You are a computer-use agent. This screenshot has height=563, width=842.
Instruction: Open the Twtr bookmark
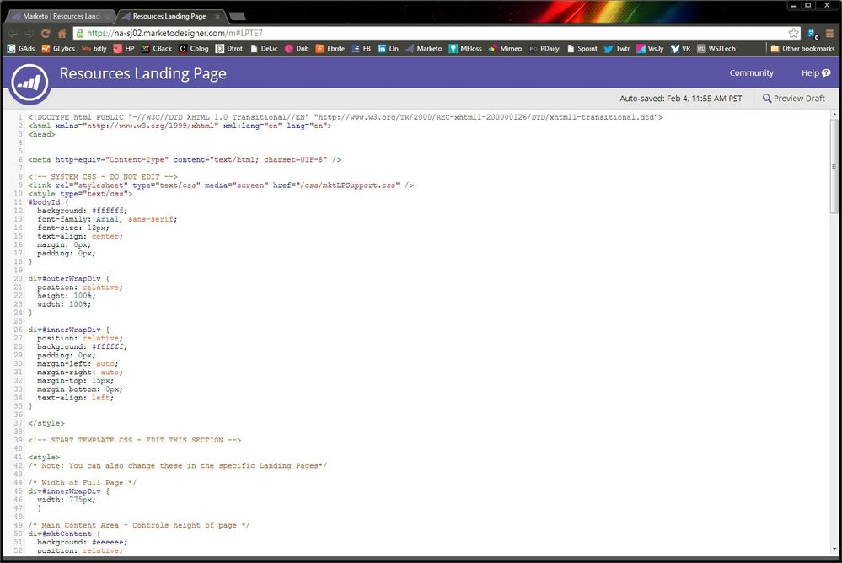(x=616, y=49)
